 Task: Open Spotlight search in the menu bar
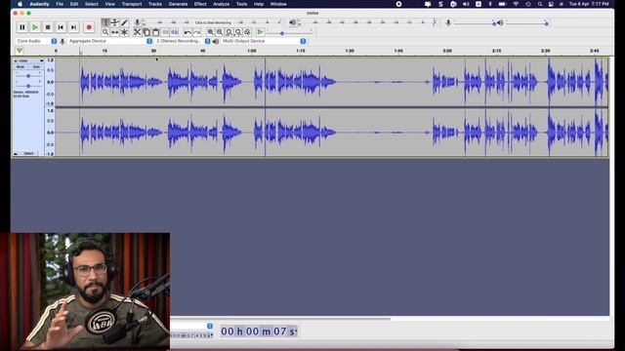(540, 4)
